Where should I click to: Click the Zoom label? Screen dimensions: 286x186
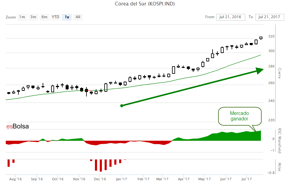tap(11, 17)
